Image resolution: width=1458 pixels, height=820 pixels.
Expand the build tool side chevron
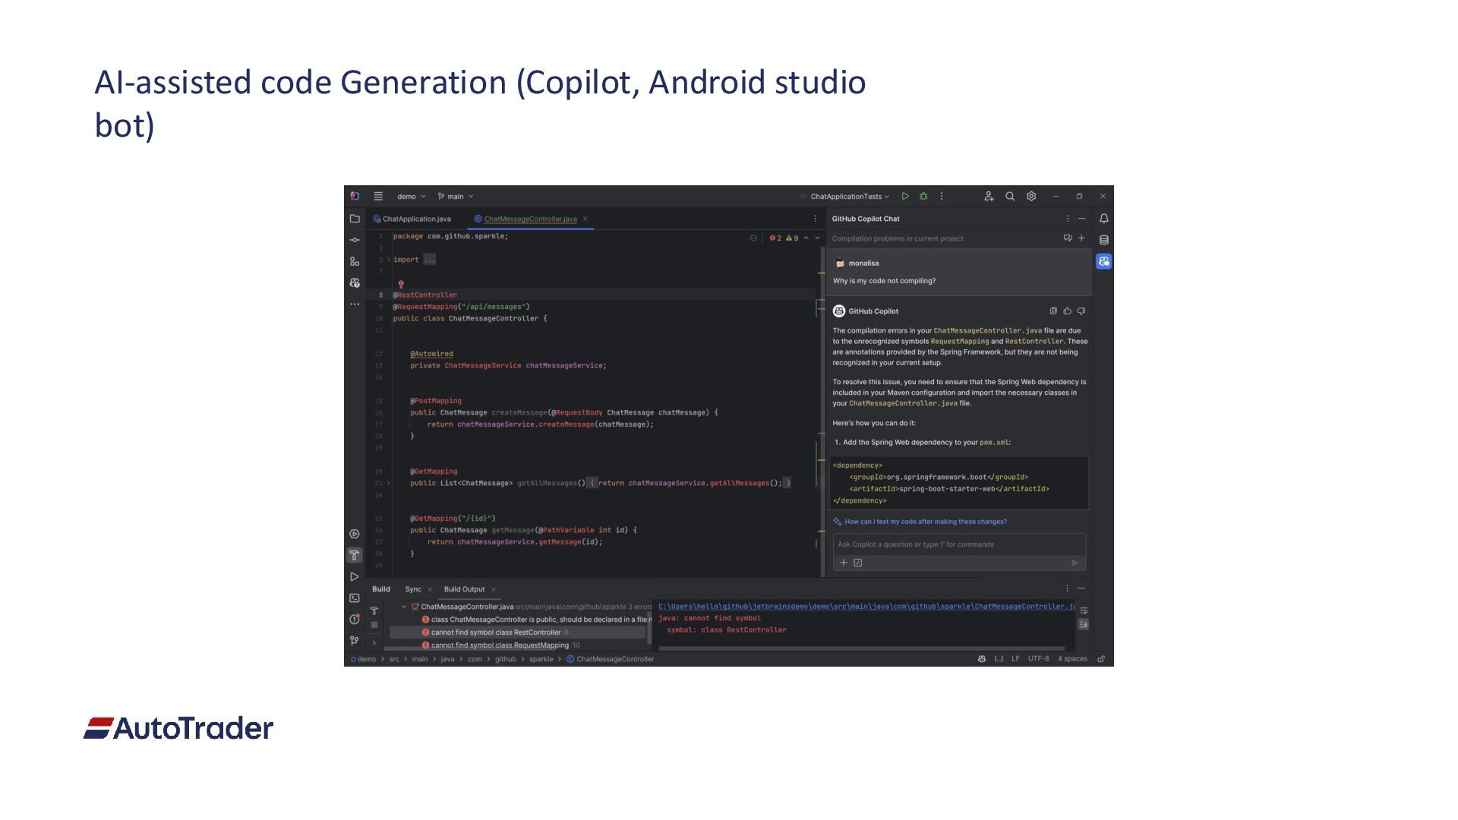coord(374,643)
